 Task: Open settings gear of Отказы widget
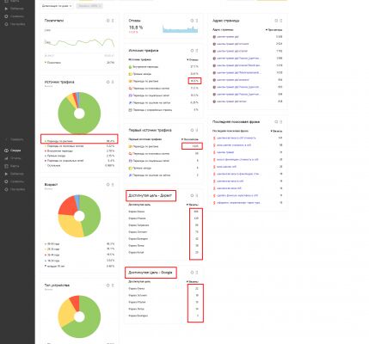[192, 21]
